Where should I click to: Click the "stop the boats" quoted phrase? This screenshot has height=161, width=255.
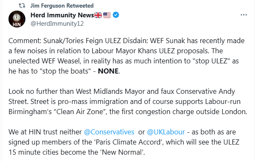[65, 71]
